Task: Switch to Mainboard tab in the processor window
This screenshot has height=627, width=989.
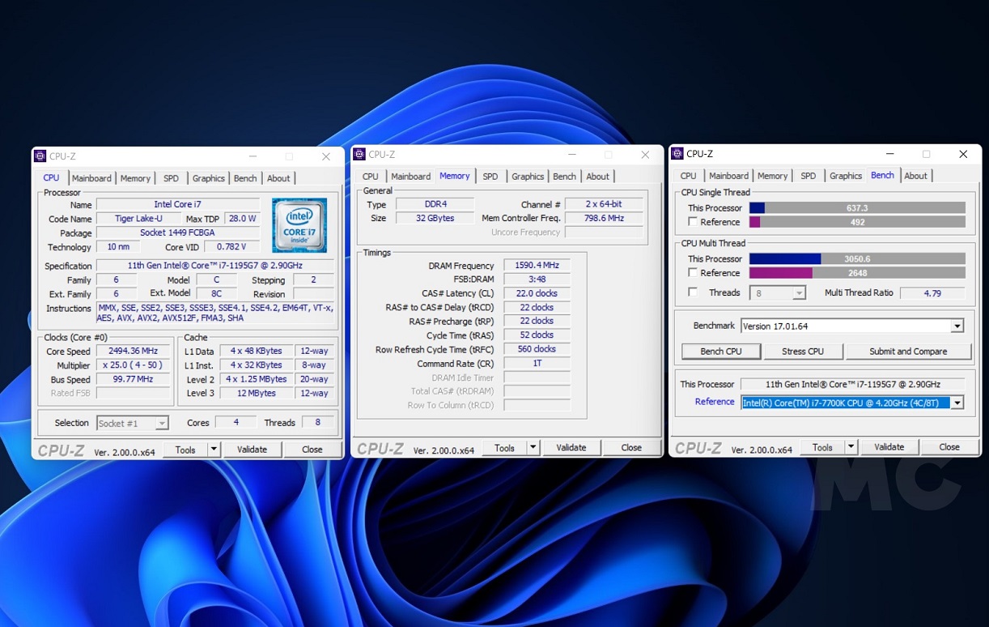Action: coord(91,178)
